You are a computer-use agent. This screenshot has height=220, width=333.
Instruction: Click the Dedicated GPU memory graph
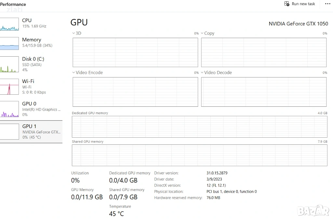[x=199, y=127]
